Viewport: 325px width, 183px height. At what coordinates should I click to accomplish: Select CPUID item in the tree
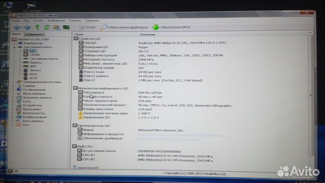tap(35, 55)
